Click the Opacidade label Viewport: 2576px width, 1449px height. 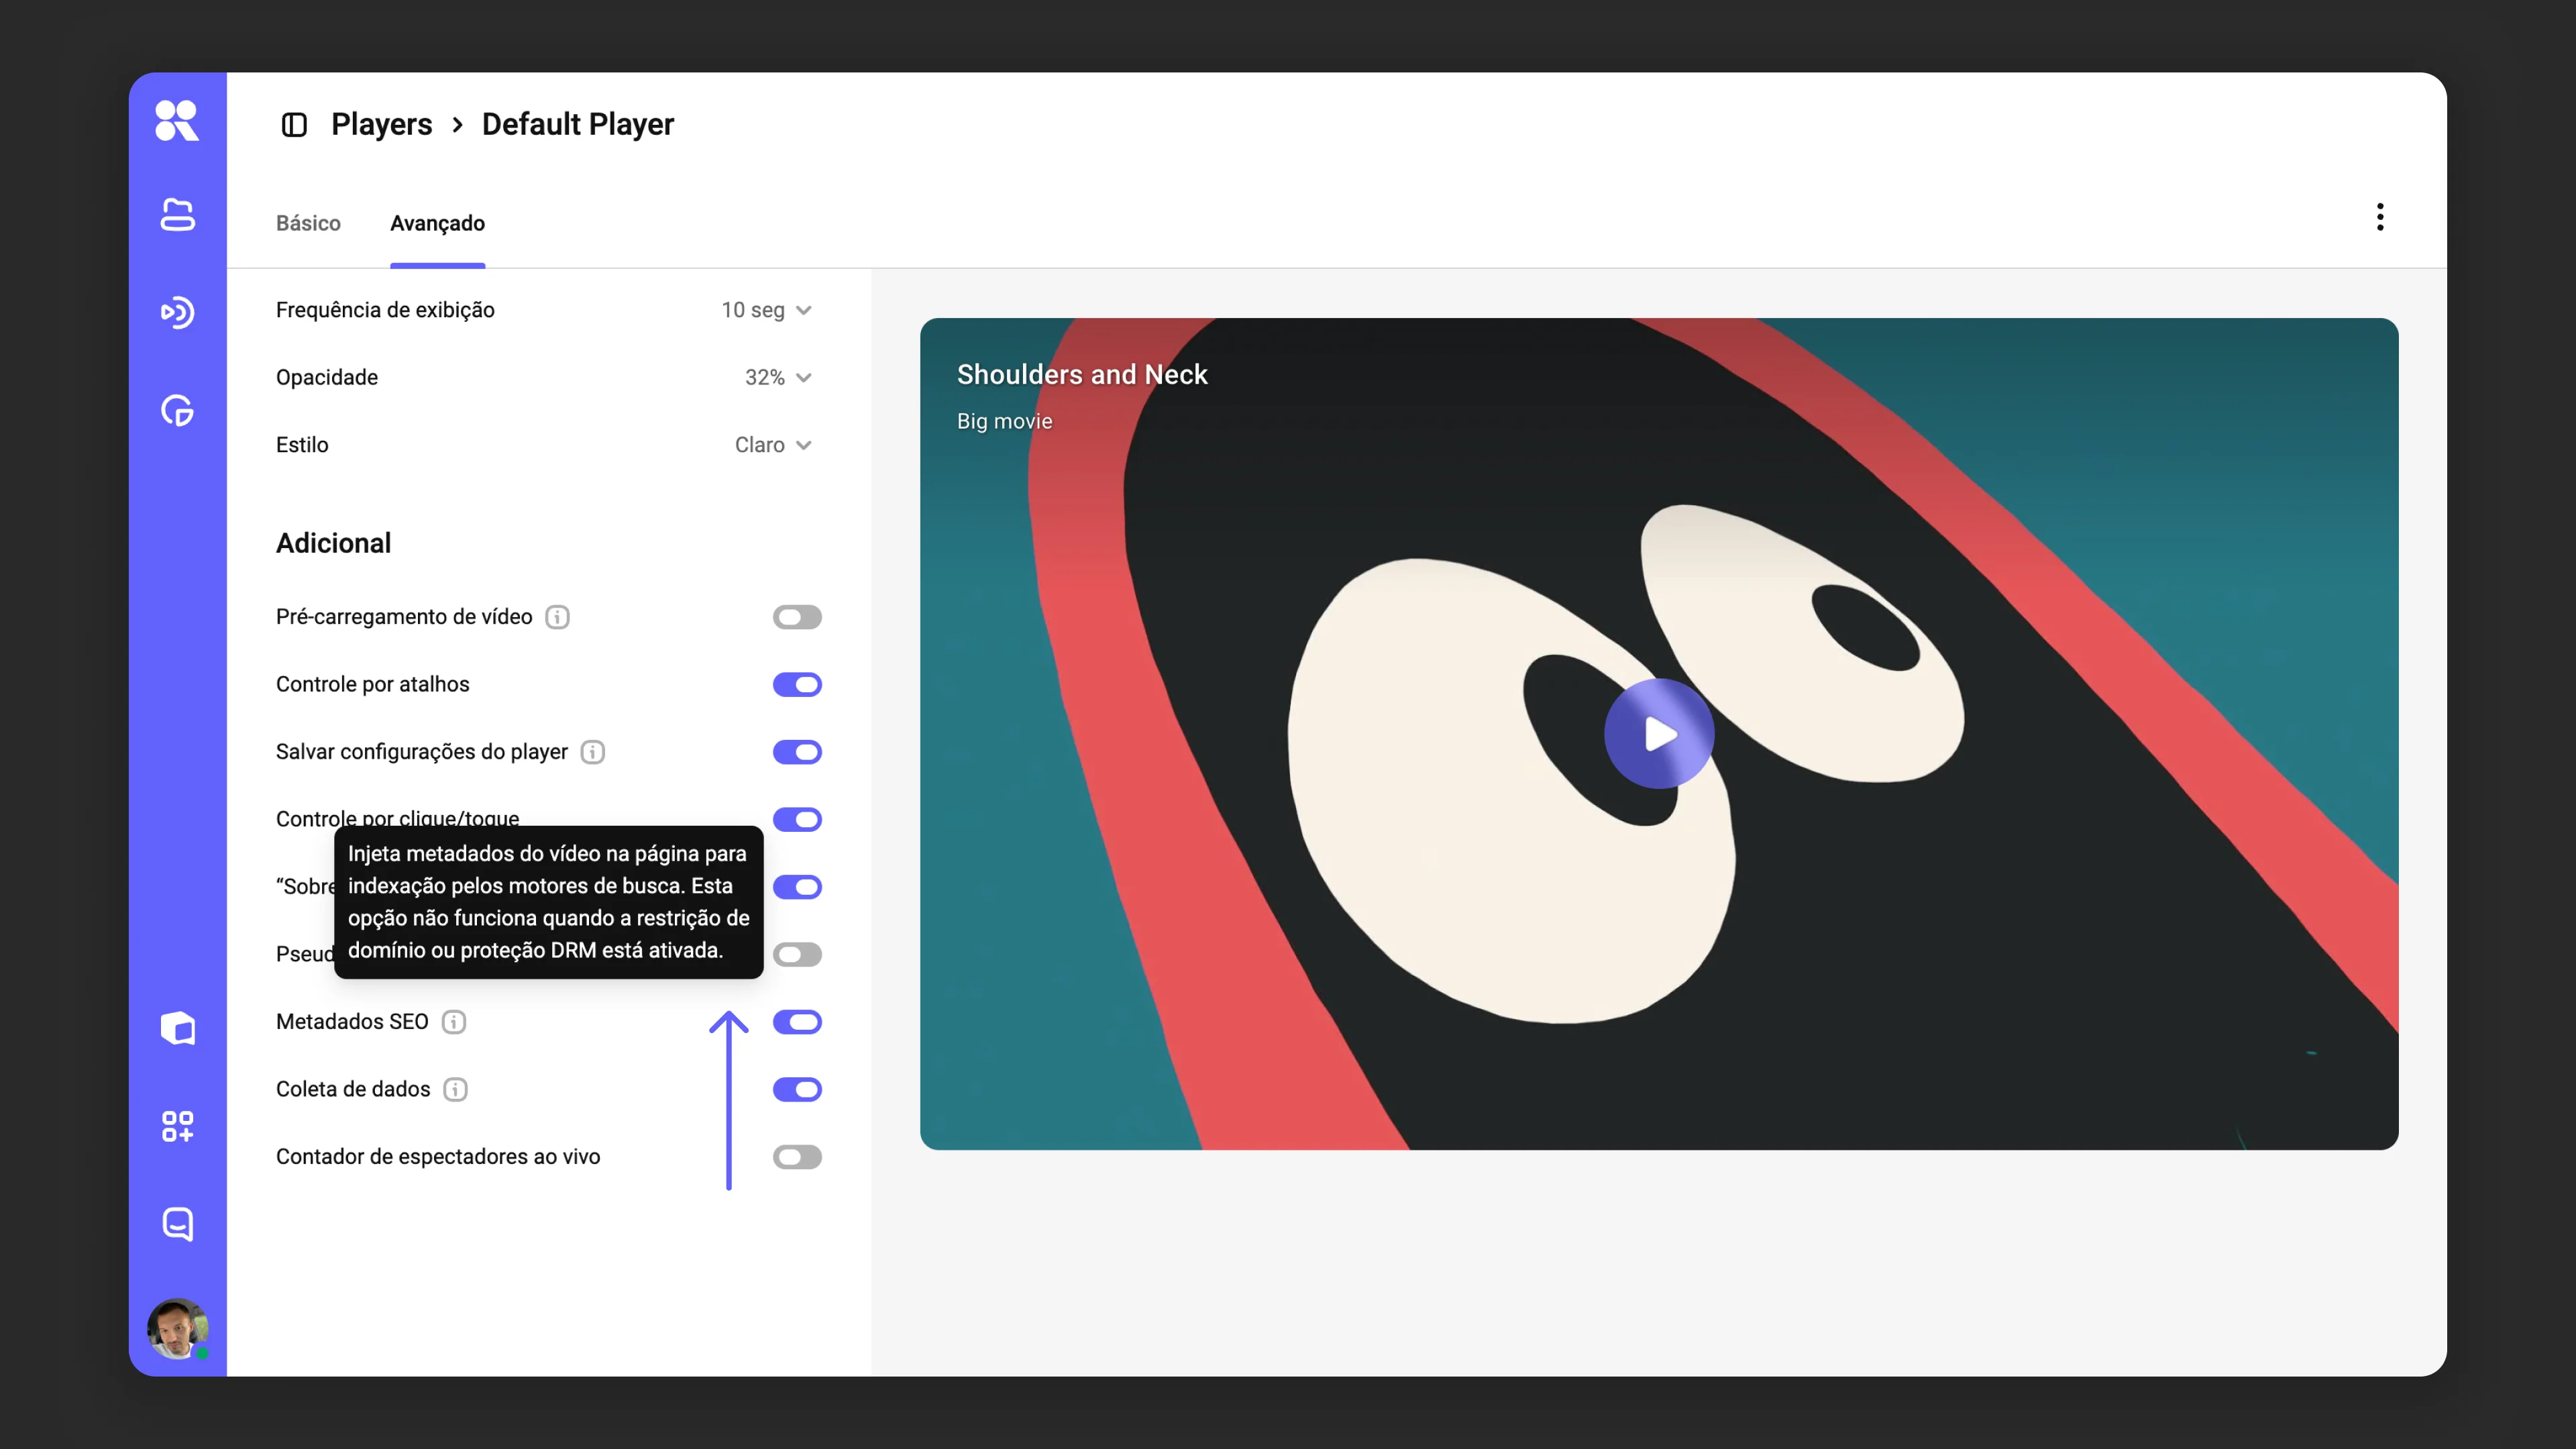327,377
